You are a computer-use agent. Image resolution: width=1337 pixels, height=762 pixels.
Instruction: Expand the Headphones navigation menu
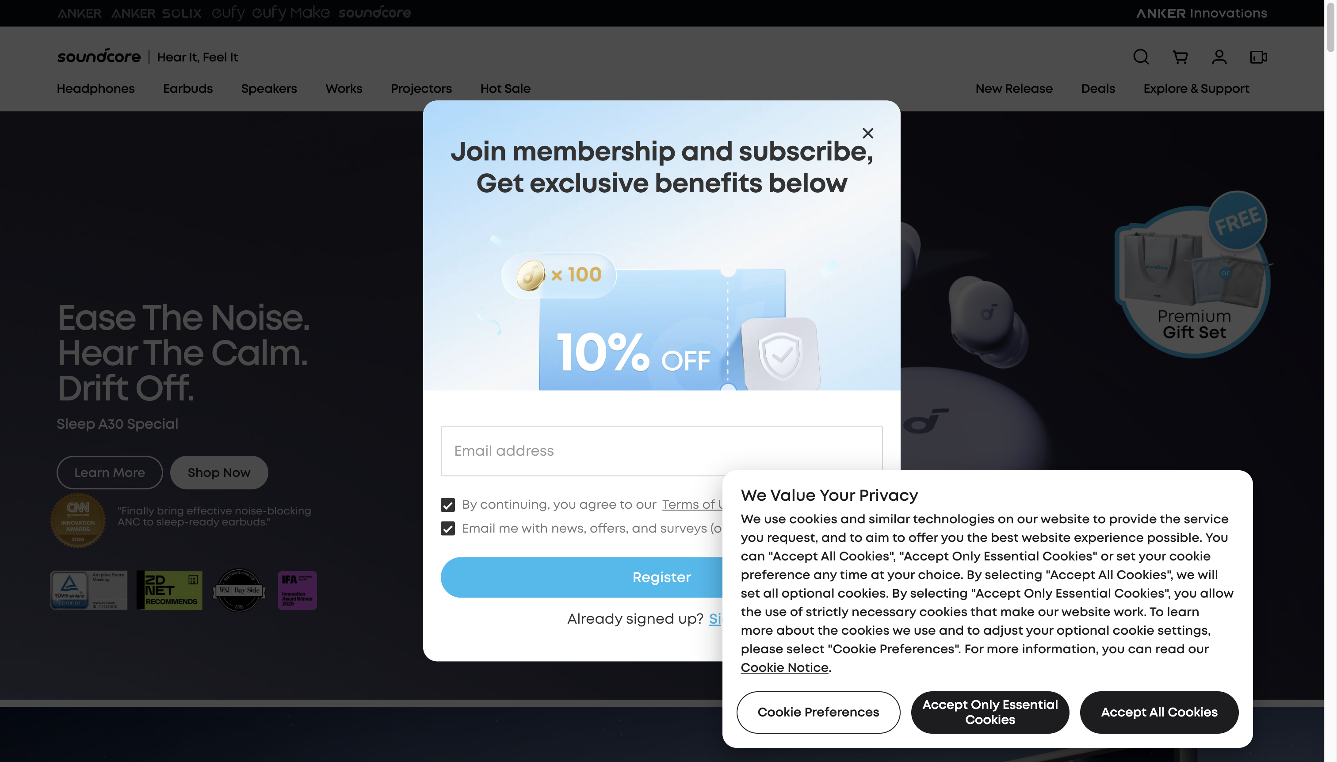click(96, 88)
